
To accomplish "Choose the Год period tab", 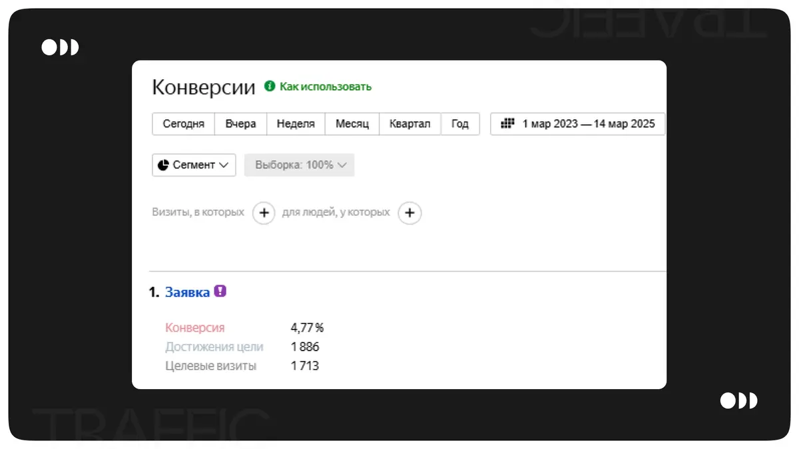I will click(x=460, y=124).
